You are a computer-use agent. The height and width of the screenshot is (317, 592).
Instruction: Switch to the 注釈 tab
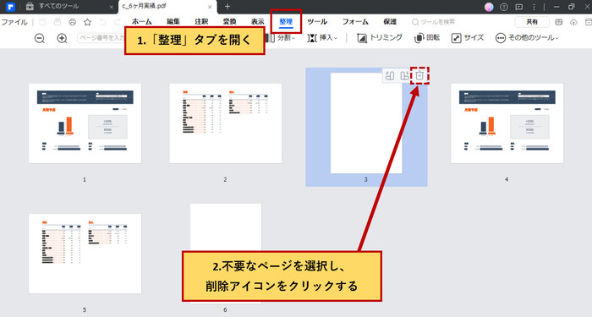point(201,22)
